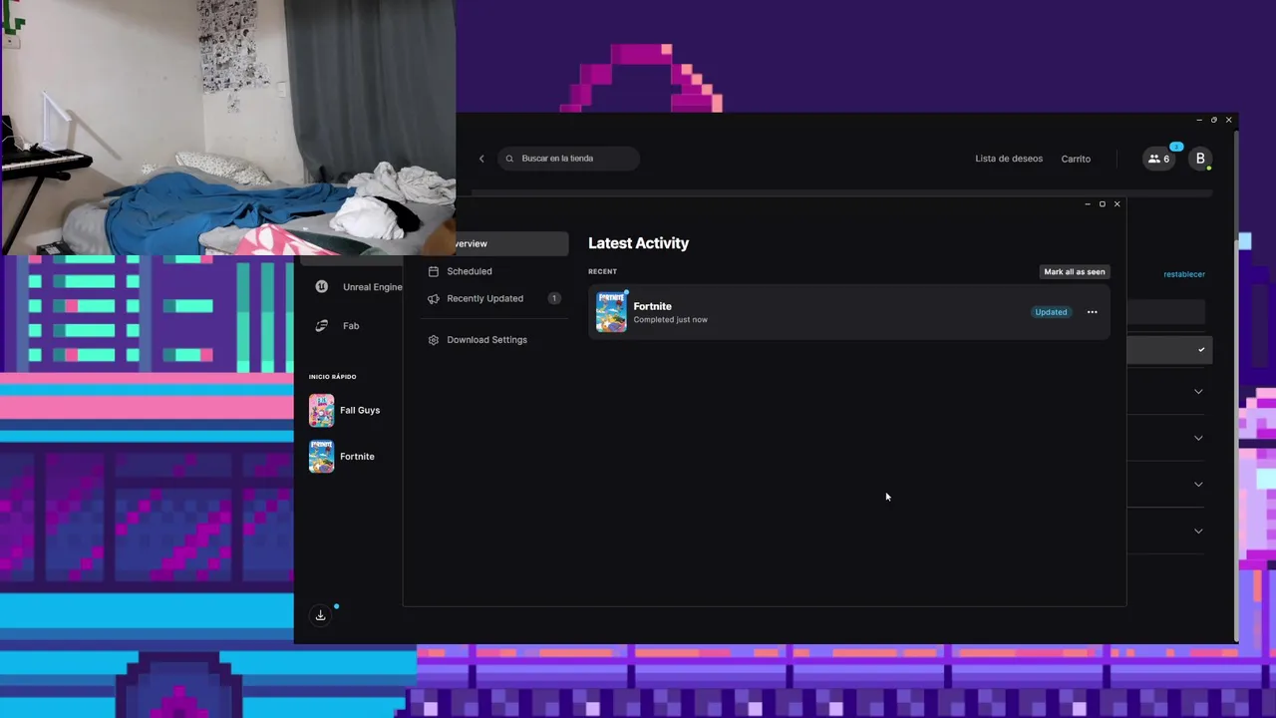
Task: Close the main Epic launcher window
Action: pyautogui.click(x=1229, y=120)
